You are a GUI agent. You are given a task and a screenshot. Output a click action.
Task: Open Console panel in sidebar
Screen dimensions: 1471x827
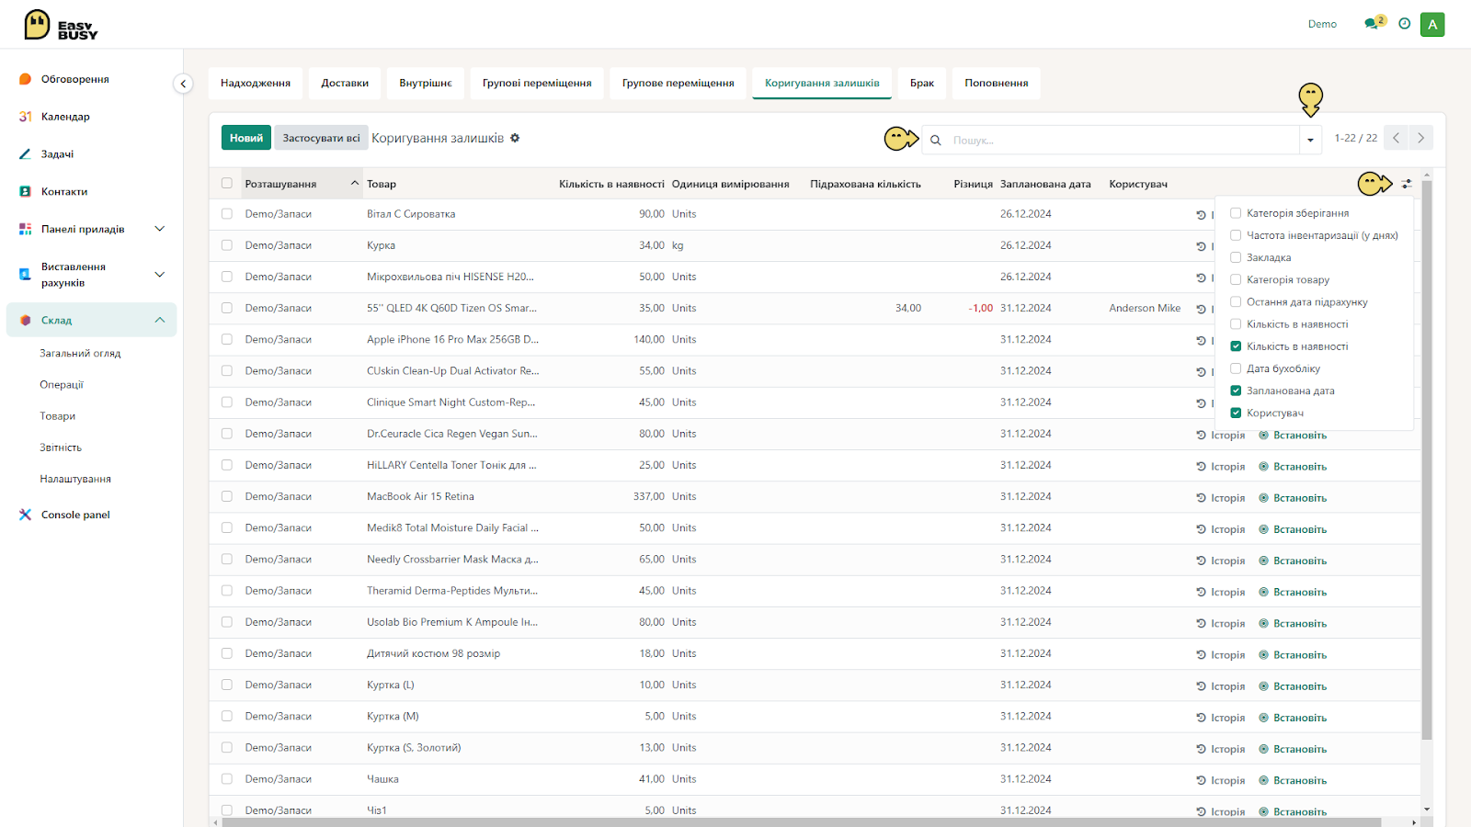(x=75, y=515)
